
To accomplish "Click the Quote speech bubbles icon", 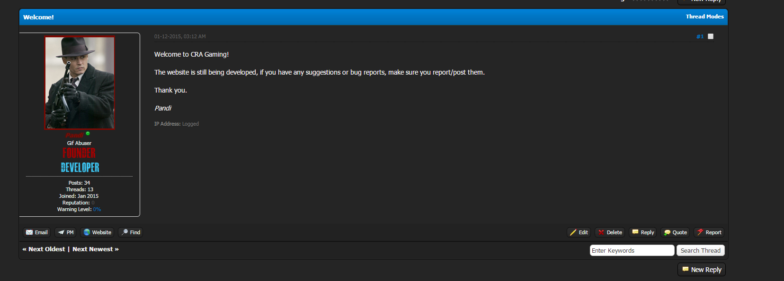I will click(x=667, y=232).
